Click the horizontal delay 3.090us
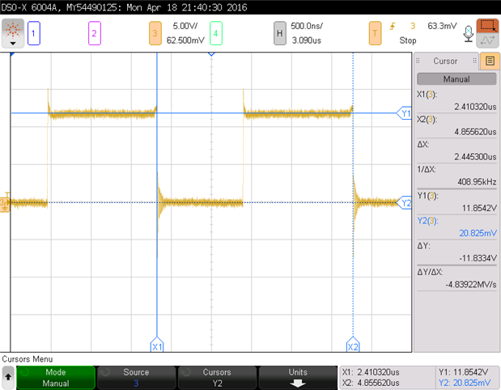The width and height of the screenshot is (501, 390). coord(307,40)
